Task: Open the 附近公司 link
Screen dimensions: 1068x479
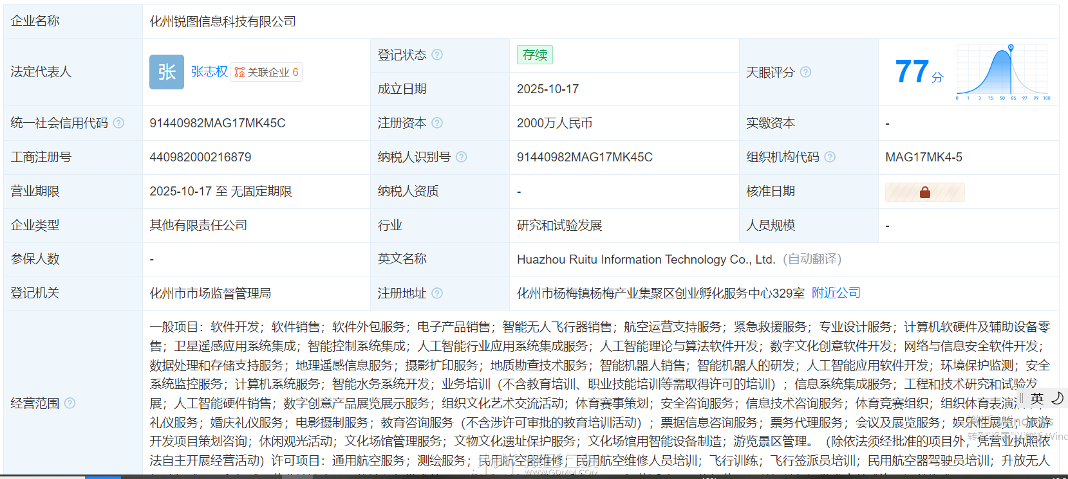Action: click(836, 293)
